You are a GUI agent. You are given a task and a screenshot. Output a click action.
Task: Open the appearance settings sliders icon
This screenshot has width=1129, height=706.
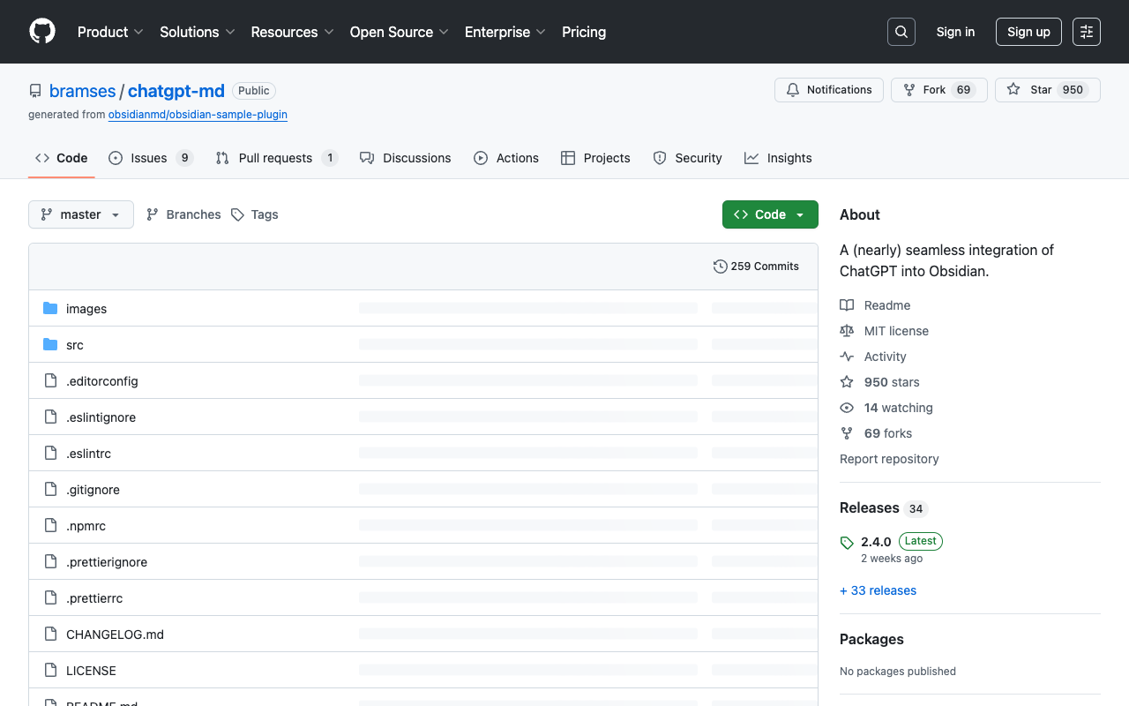(x=1087, y=32)
